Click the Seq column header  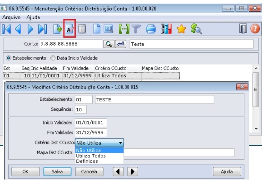25,68
